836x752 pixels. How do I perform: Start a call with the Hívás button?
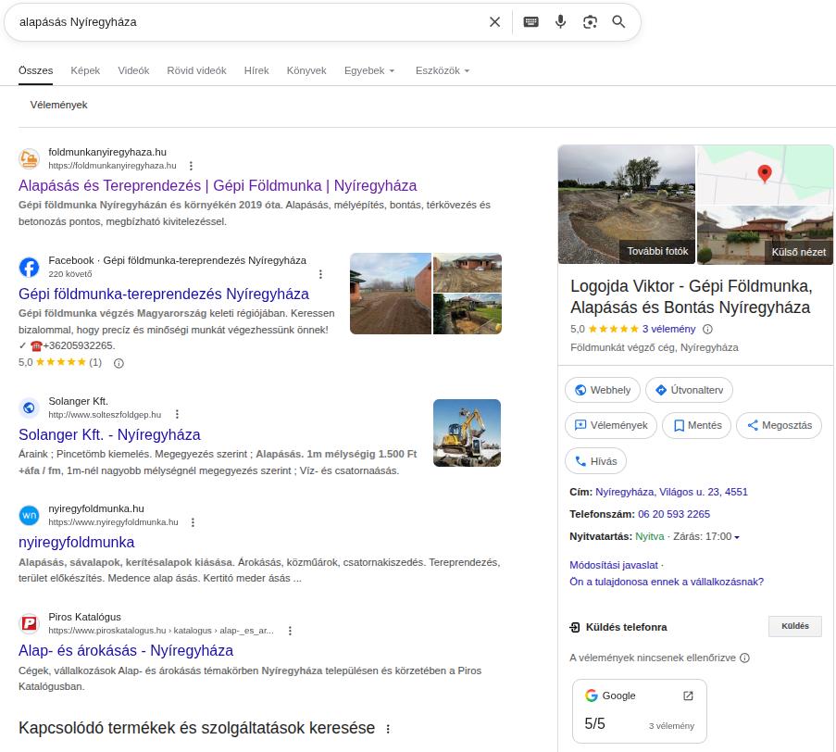[x=595, y=460]
